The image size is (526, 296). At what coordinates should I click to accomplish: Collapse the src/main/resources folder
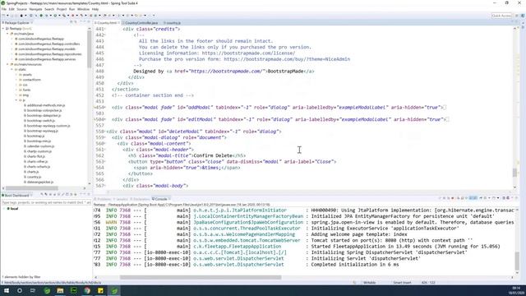tap(7, 64)
